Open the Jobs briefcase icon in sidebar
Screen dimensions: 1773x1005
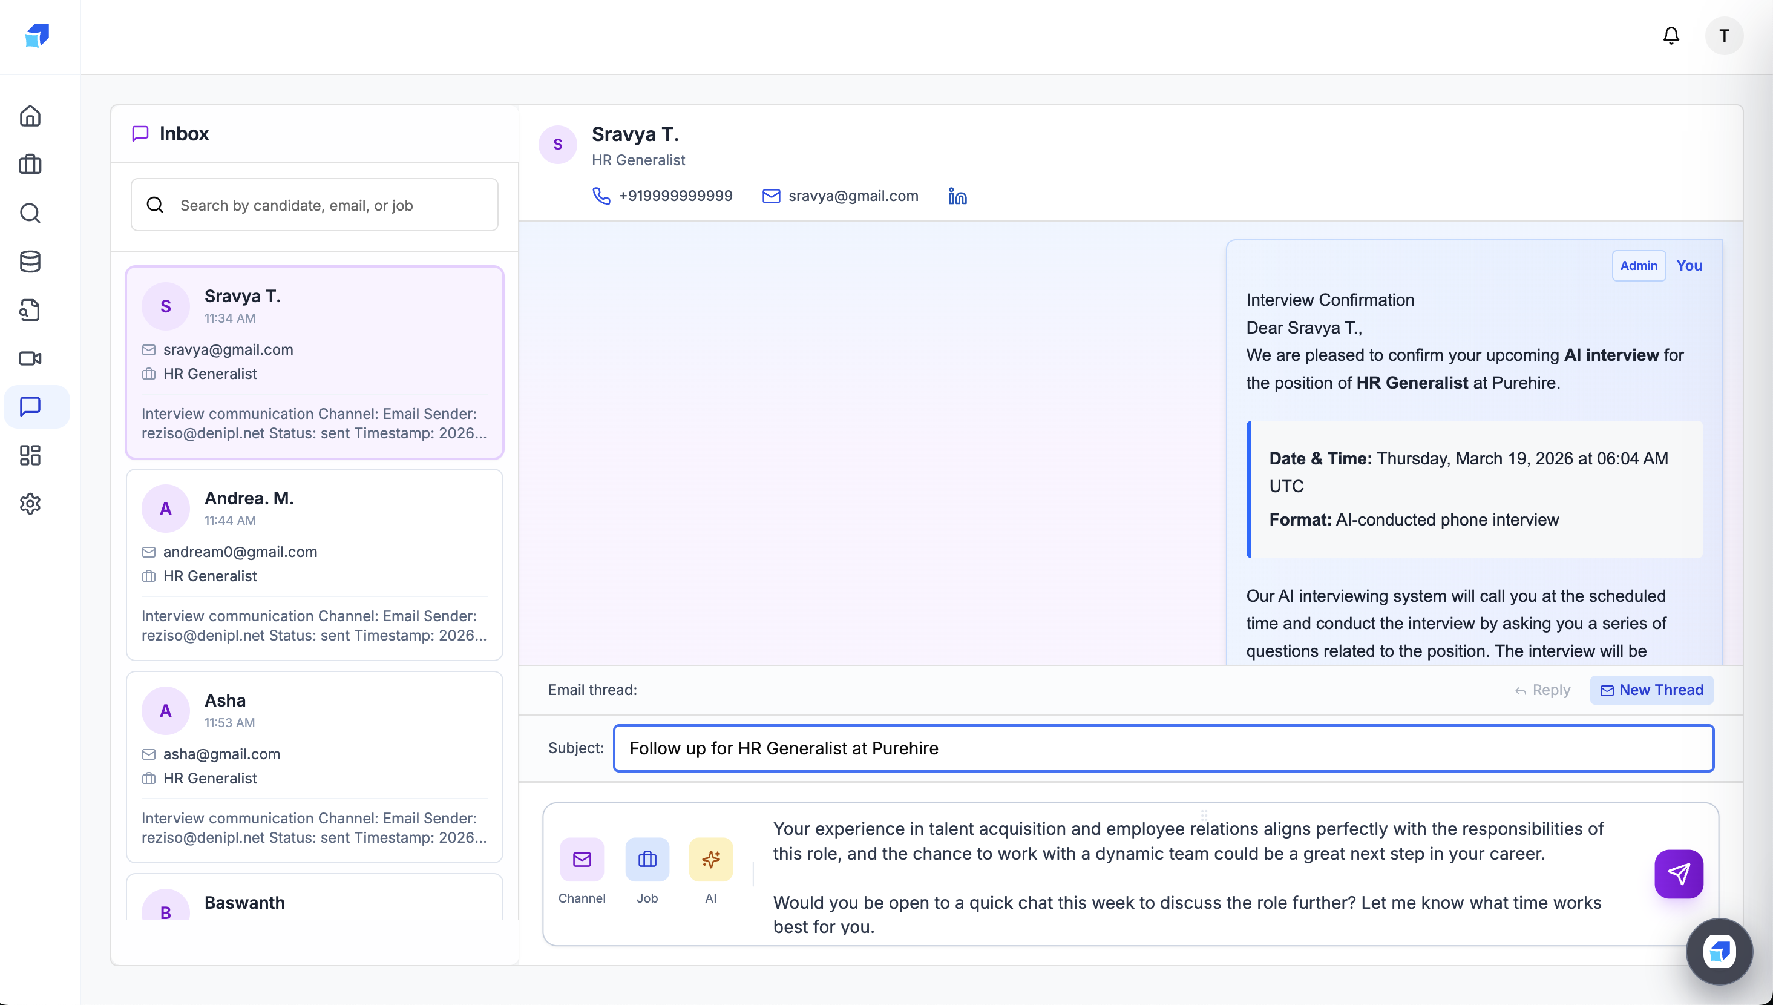[30, 164]
